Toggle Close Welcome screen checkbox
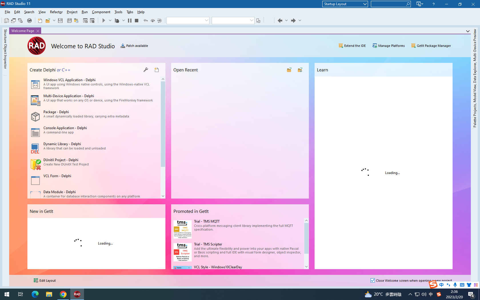The image size is (480, 300). [373, 281]
